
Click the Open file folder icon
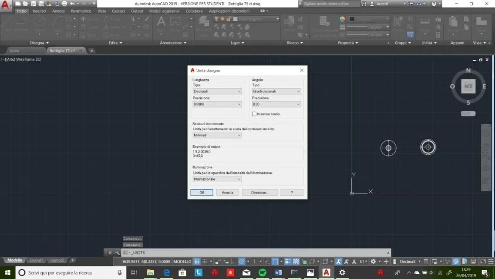click(26, 3)
